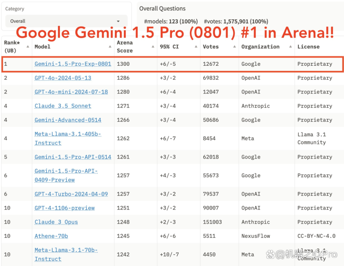Screen dimensions: 344x266
Task: Select the Llama 3.1 Community license for Meta-Llama-3.1-405b
Action: pos(312,138)
